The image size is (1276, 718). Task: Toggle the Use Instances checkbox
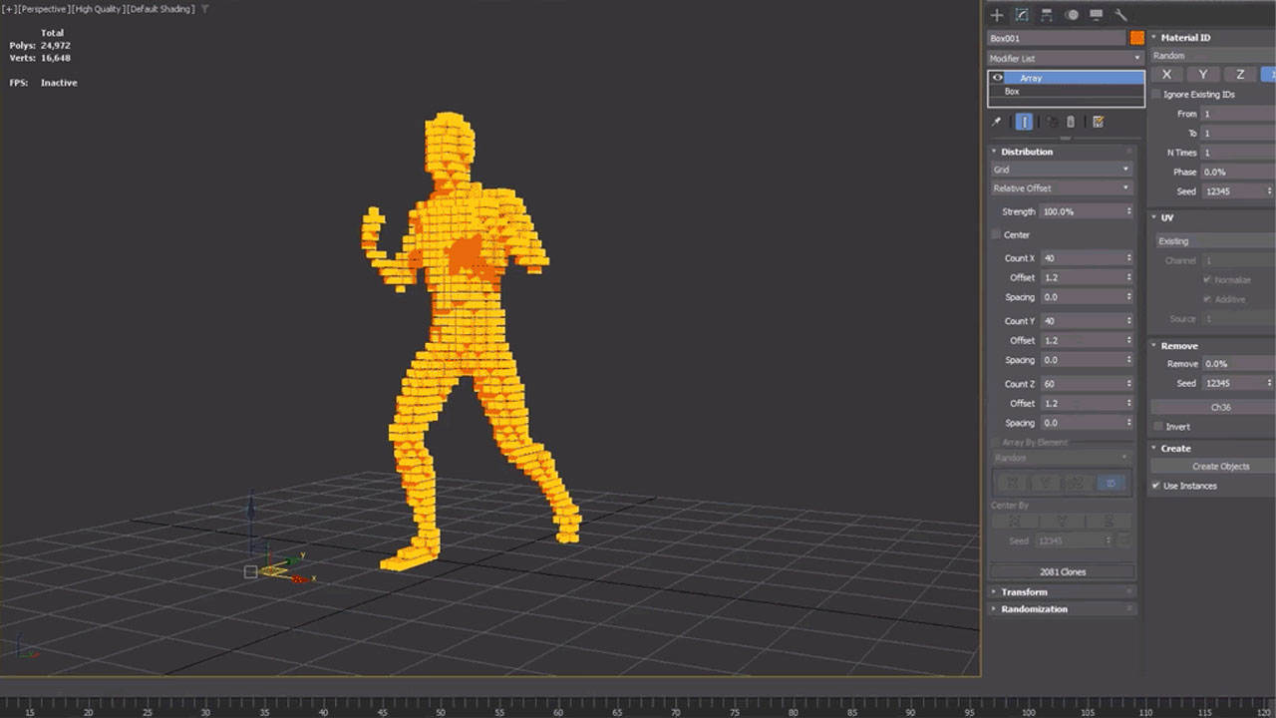pyautogui.click(x=1155, y=486)
